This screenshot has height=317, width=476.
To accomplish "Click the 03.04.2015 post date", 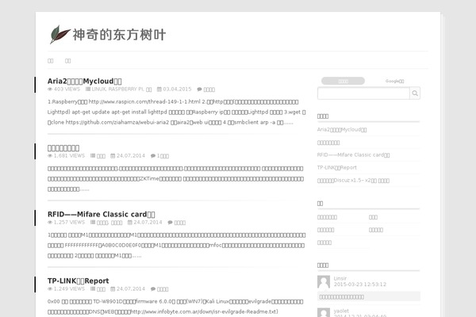I will [177, 90].
